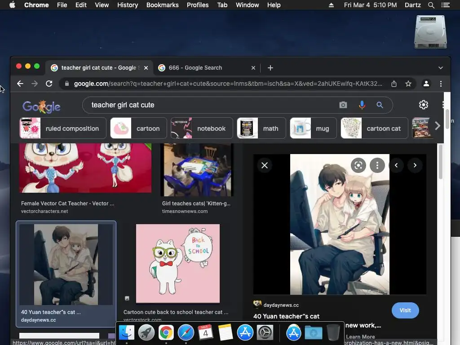Screen dimensions: 460x345
Task: Open back to school cat thumbnail
Action: (x=178, y=263)
